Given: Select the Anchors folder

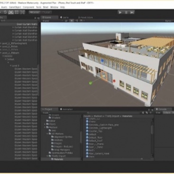Looking at the screenshot, I should (57, 140).
